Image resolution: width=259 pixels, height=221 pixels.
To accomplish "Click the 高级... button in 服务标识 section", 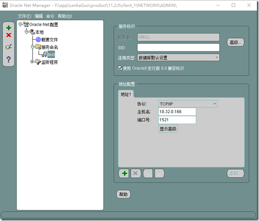I will click(235, 42).
